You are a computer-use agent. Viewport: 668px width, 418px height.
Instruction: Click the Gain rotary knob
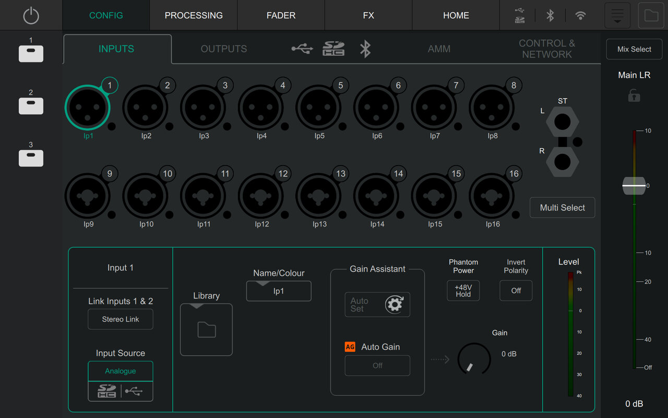(474, 359)
